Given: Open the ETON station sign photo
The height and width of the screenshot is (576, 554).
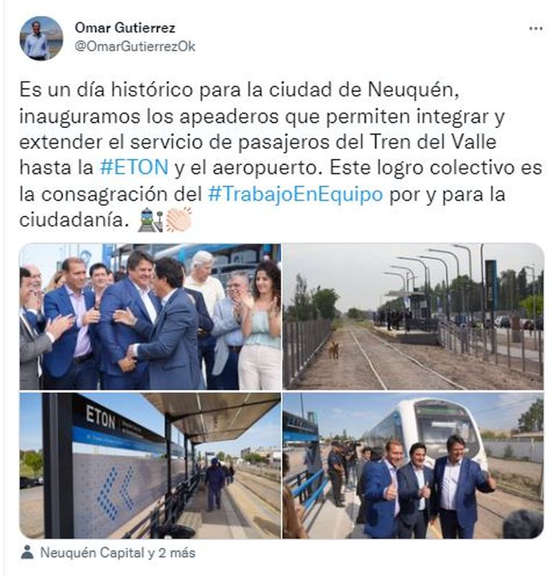Looking at the screenshot, I should point(150,466).
